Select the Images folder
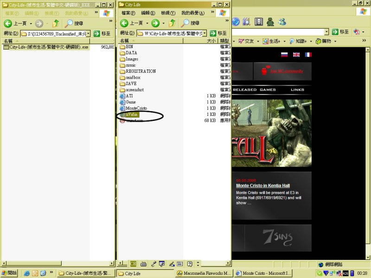This screenshot has height=278, width=371. pyautogui.click(x=129, y=59)
